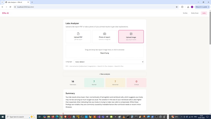Bookmark this page with the star

tap(177, 7)
